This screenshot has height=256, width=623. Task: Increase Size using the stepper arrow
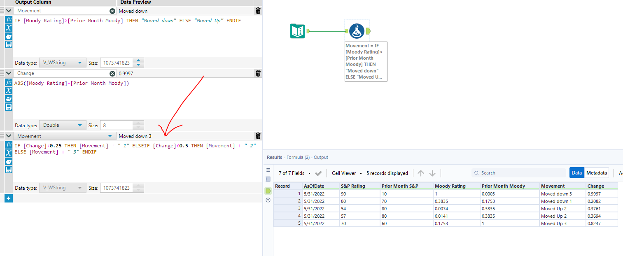coord(138,60)
